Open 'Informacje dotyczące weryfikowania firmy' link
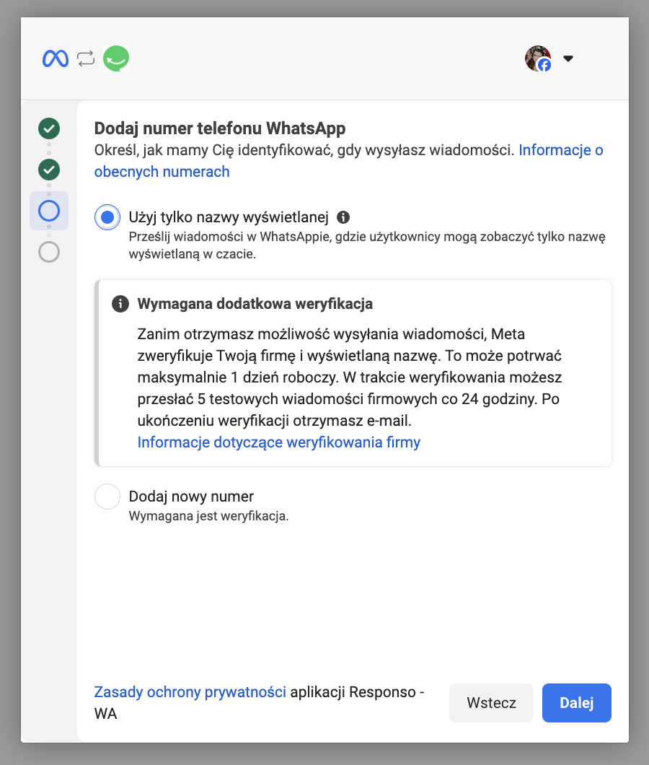The height and width of the screenshot is (765, 649). tap(279, 442)
